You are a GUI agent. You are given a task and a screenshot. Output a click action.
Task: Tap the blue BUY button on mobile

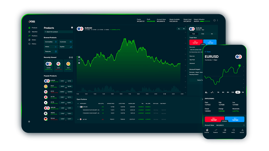click(234, 119)
